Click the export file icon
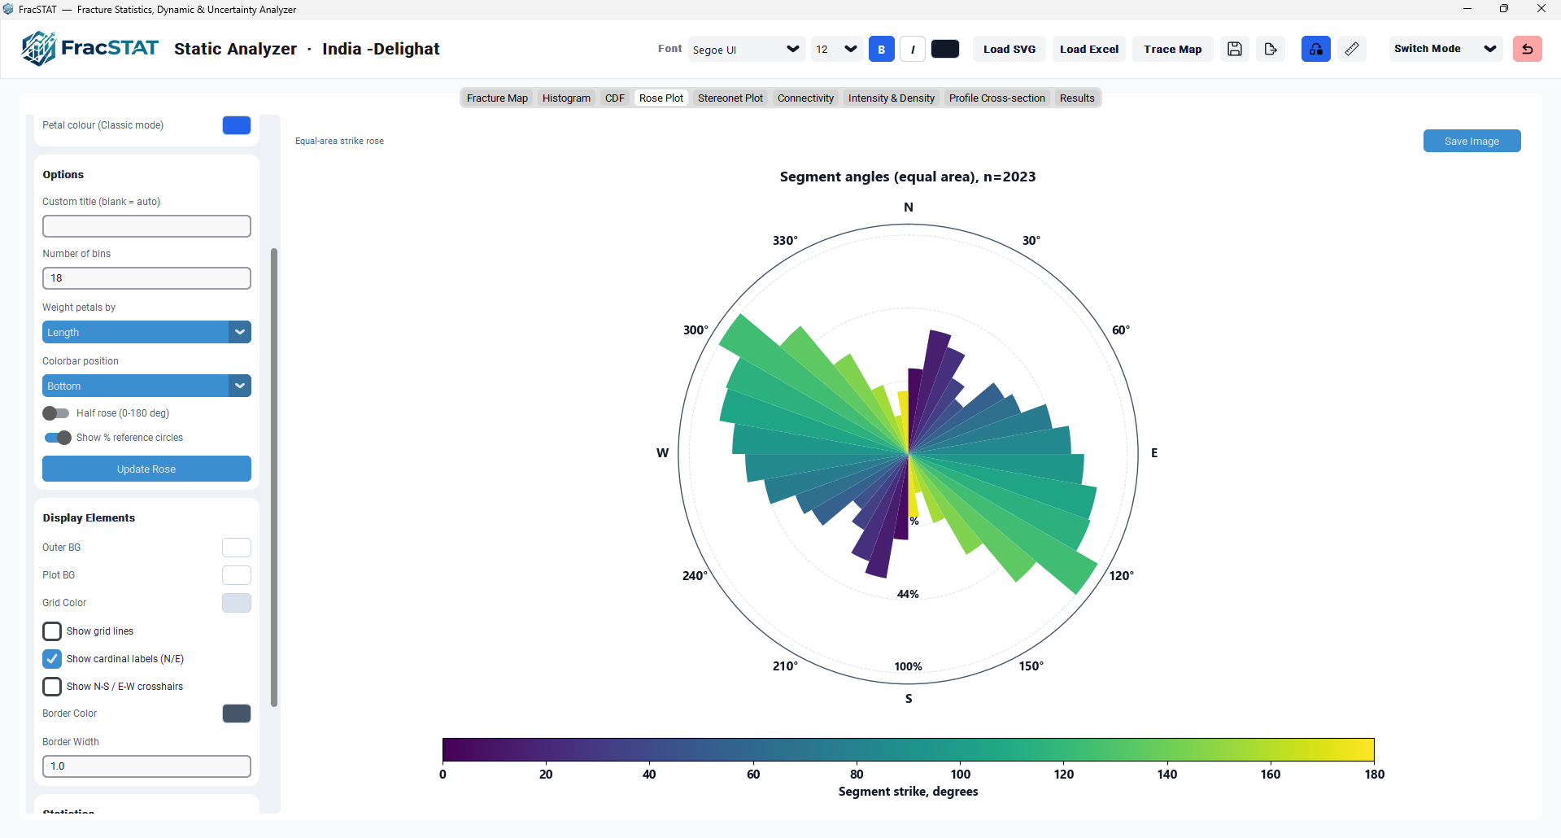This screenshot has width=1561, height=838. coord(1271,49)
